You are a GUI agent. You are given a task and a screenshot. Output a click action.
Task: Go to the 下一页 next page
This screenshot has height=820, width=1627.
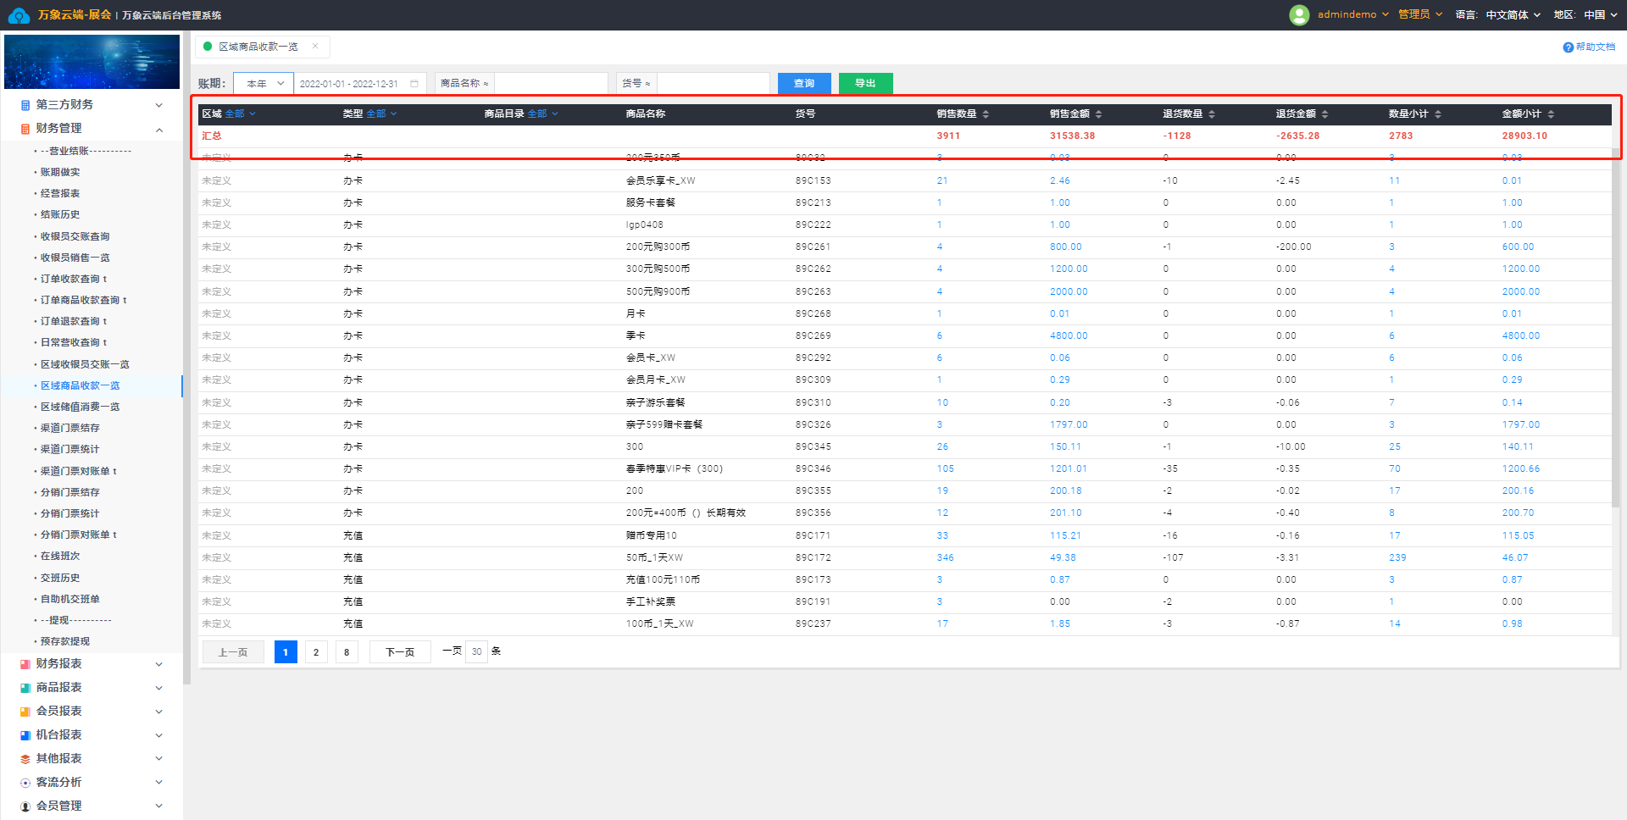click(x=400, y=652)
